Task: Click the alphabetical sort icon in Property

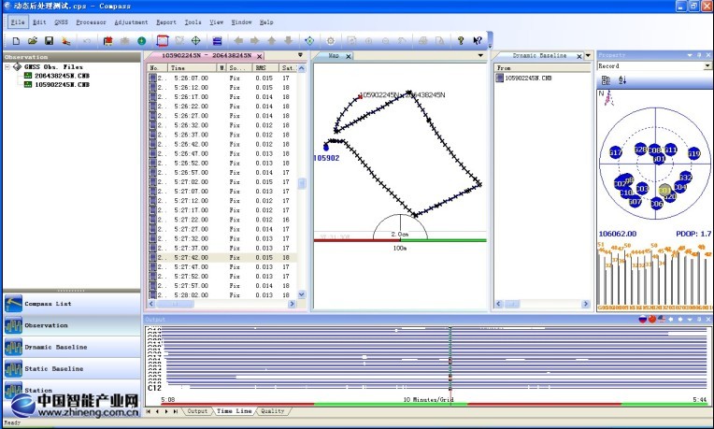Action: click(621, 80)
